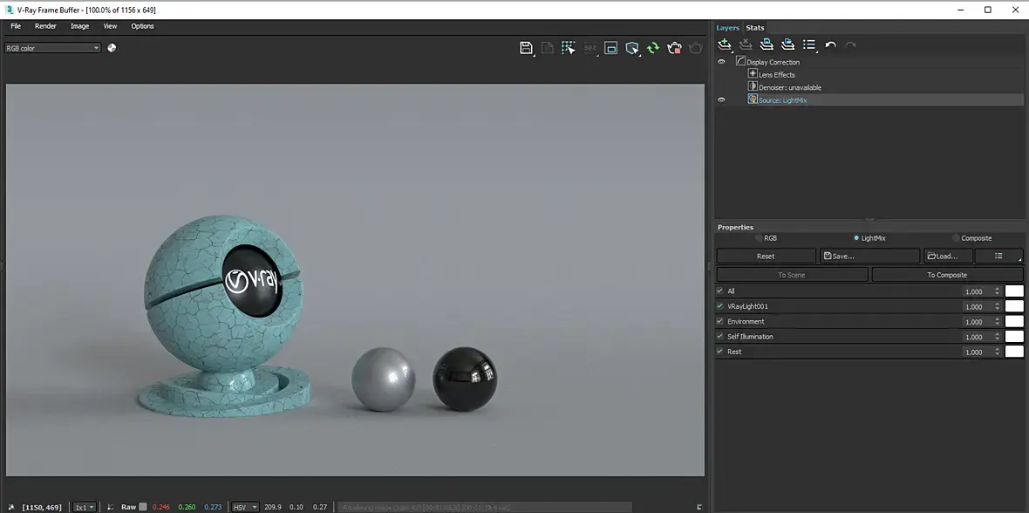The width and height of the screenshot is (1029, 513).
Task: Click the Lens Effects layer icon
Action: coord(753,73)
